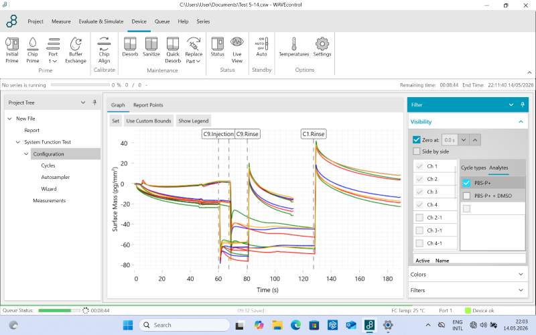The image size is (536, 335).
Task: Open device Settings gear
Action: pyautogui.click(x=322, y=47)
